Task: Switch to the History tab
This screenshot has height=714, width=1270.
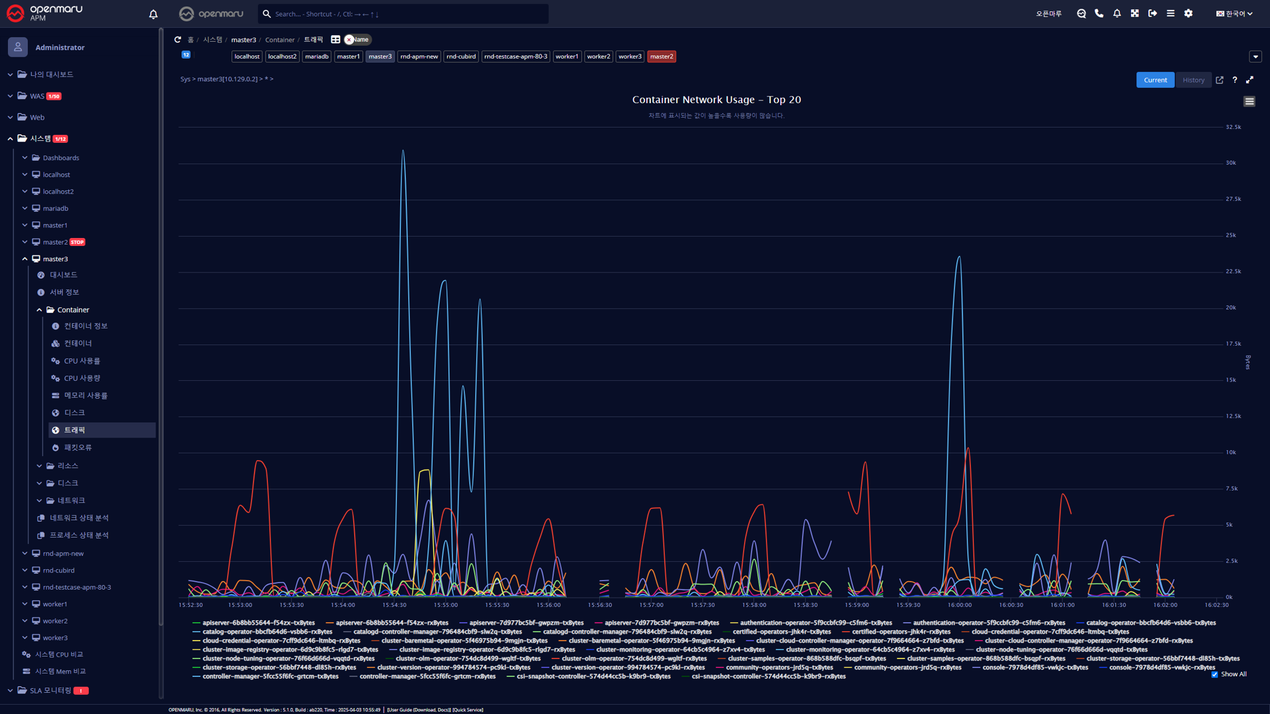Action: tap(1193, 80)
